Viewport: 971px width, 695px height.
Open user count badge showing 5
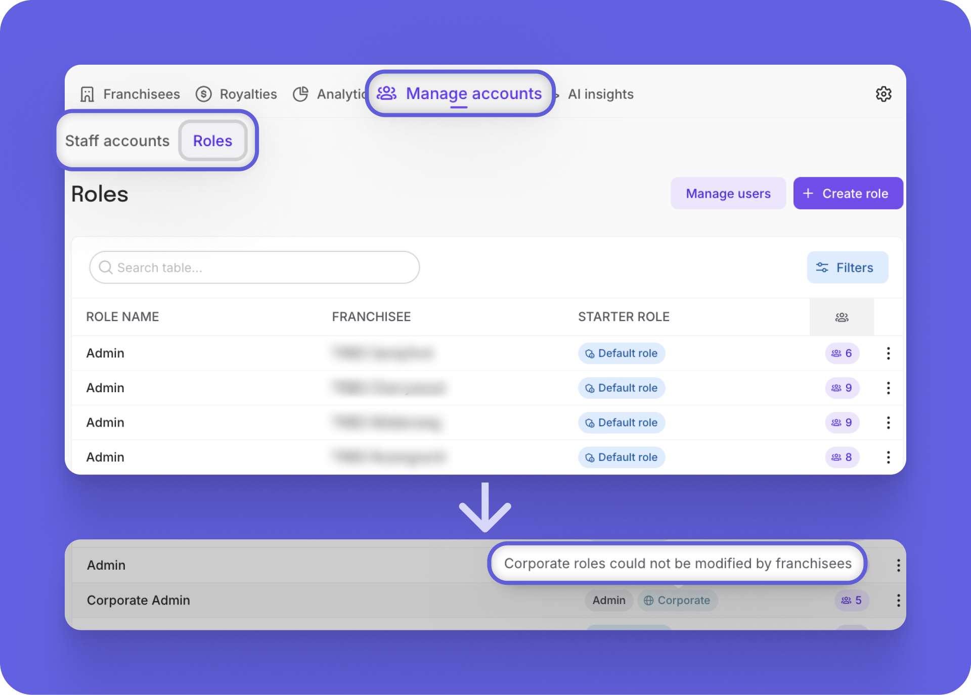[x=852, y=600]
